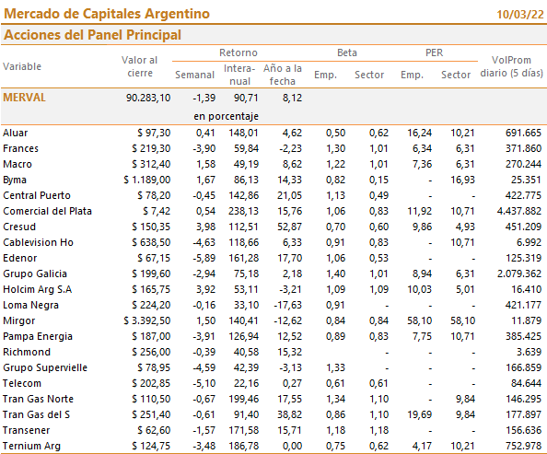This screenshot has width=547, height=454.
Task: Click the VolProm diario header
Action: tap(511, 66)
